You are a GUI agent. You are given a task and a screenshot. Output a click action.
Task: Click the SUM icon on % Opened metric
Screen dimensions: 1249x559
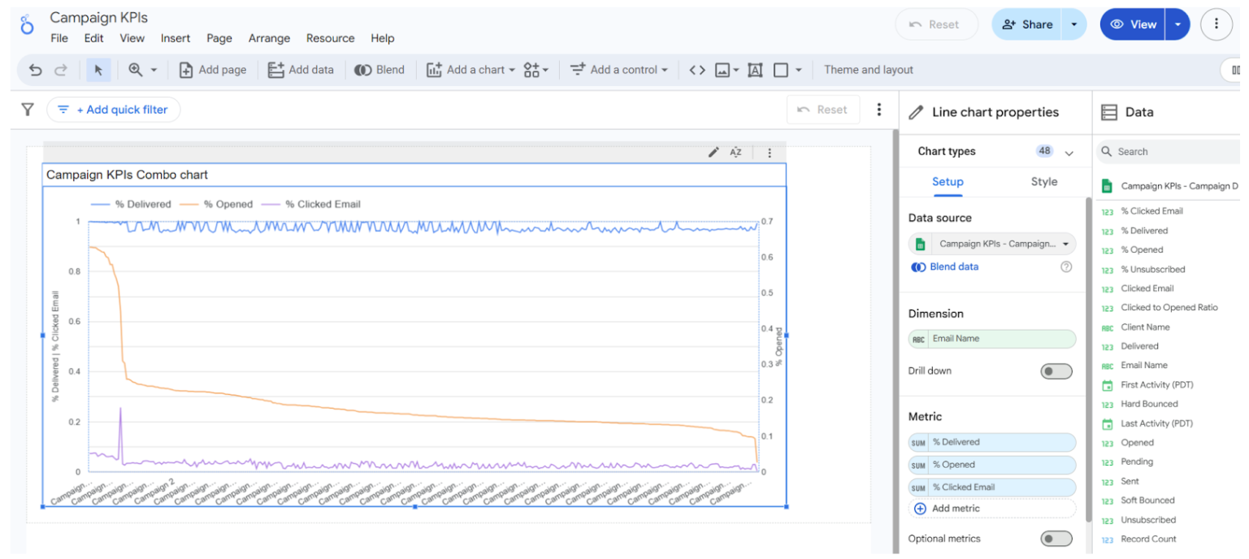(x=918, y=466)
